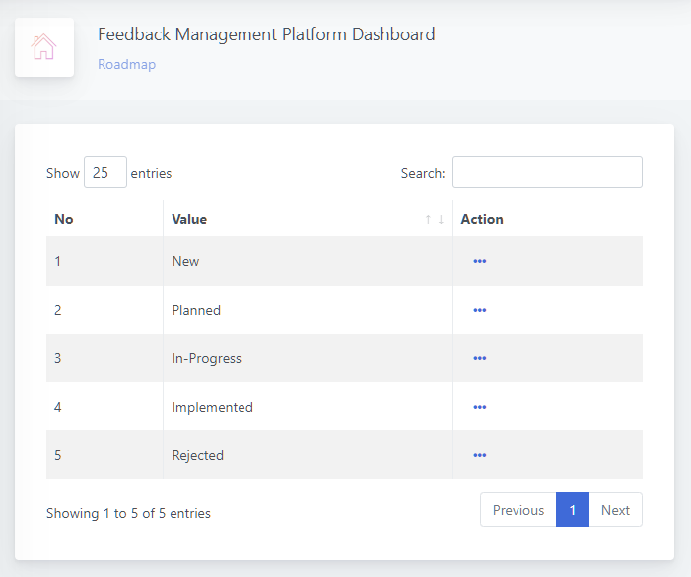
Task: Open the action menu for the Implemented row
Action: [x=480, y=407]
